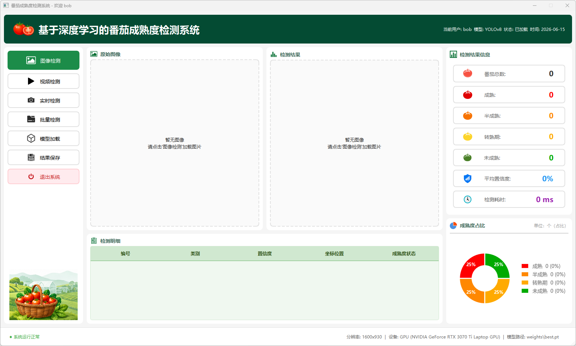This screenshot has height=346, width=576.
Task: Click the 模型: YOLOv8 header text
Action: point(488,29)
